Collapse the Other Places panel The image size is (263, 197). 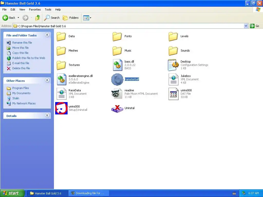(x=47, y=80)
